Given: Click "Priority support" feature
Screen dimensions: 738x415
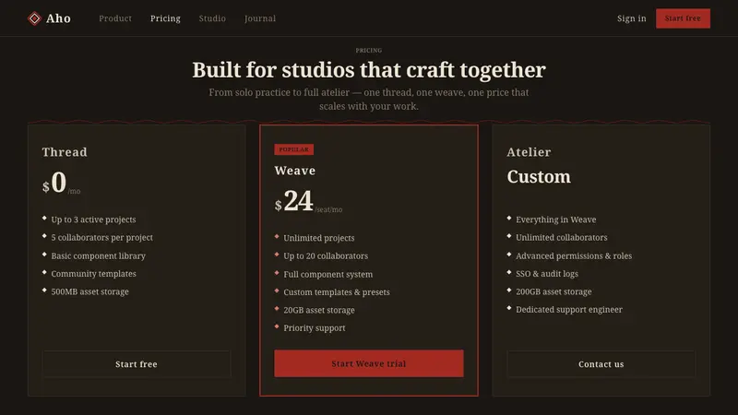Looking at the screenshot, I should point(314,327).
